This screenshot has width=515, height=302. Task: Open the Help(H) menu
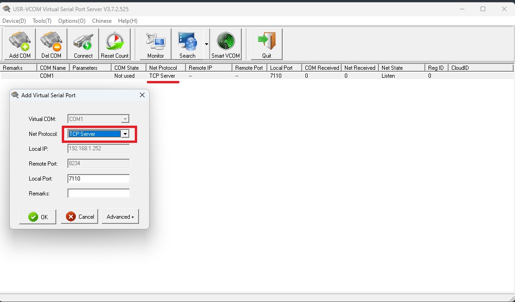pos(128,21)
